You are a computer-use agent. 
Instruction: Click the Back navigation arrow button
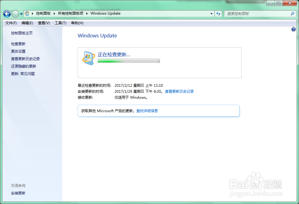point(7,14)
